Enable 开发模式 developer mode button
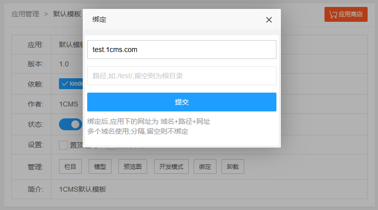The image size is (378, 210). pyautogui.click(x=171, y=167)
